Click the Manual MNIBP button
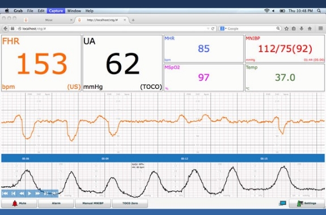 pyautogui.click(x=93, y=203)
